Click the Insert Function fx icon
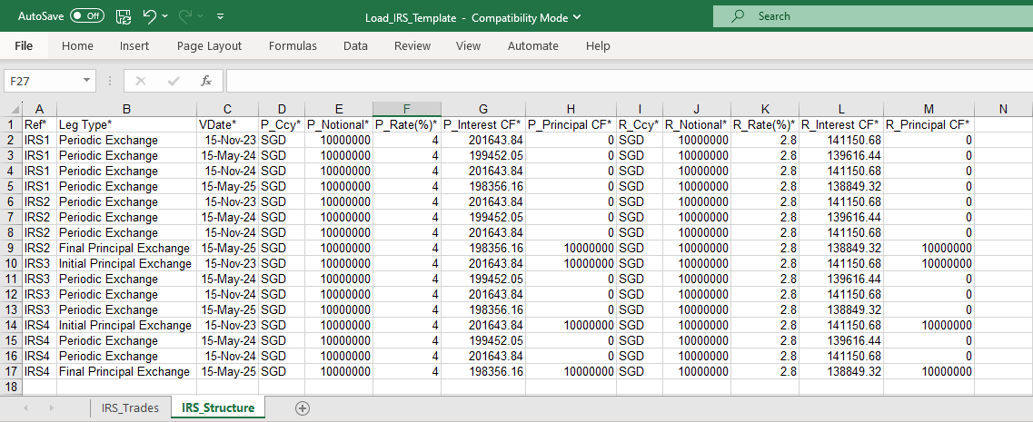Image resolution: width=1033 pixels, height=422 pixels. pos(206,81)
